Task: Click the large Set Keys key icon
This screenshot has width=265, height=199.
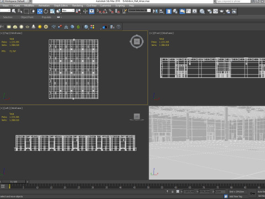Action: point(252,193)
